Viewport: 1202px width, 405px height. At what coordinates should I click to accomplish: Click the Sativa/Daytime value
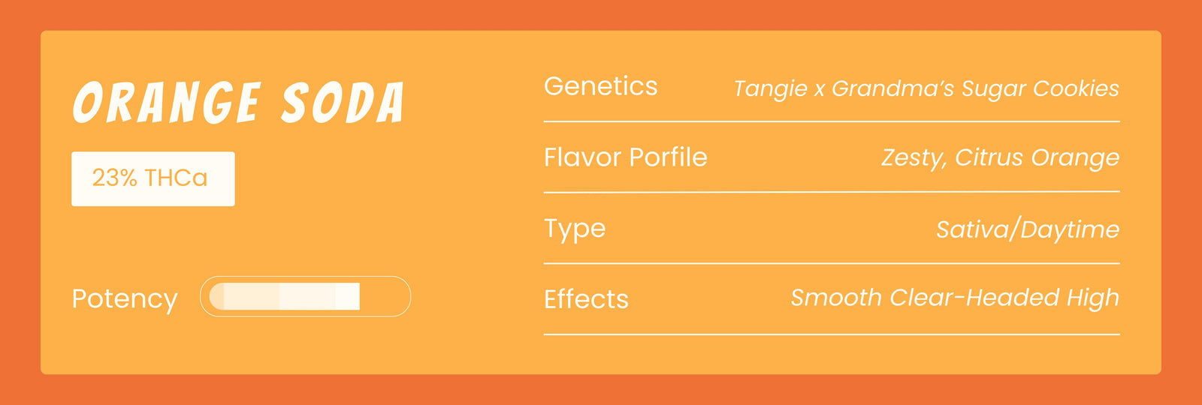pyautogui.click(x=1027, y=229)
